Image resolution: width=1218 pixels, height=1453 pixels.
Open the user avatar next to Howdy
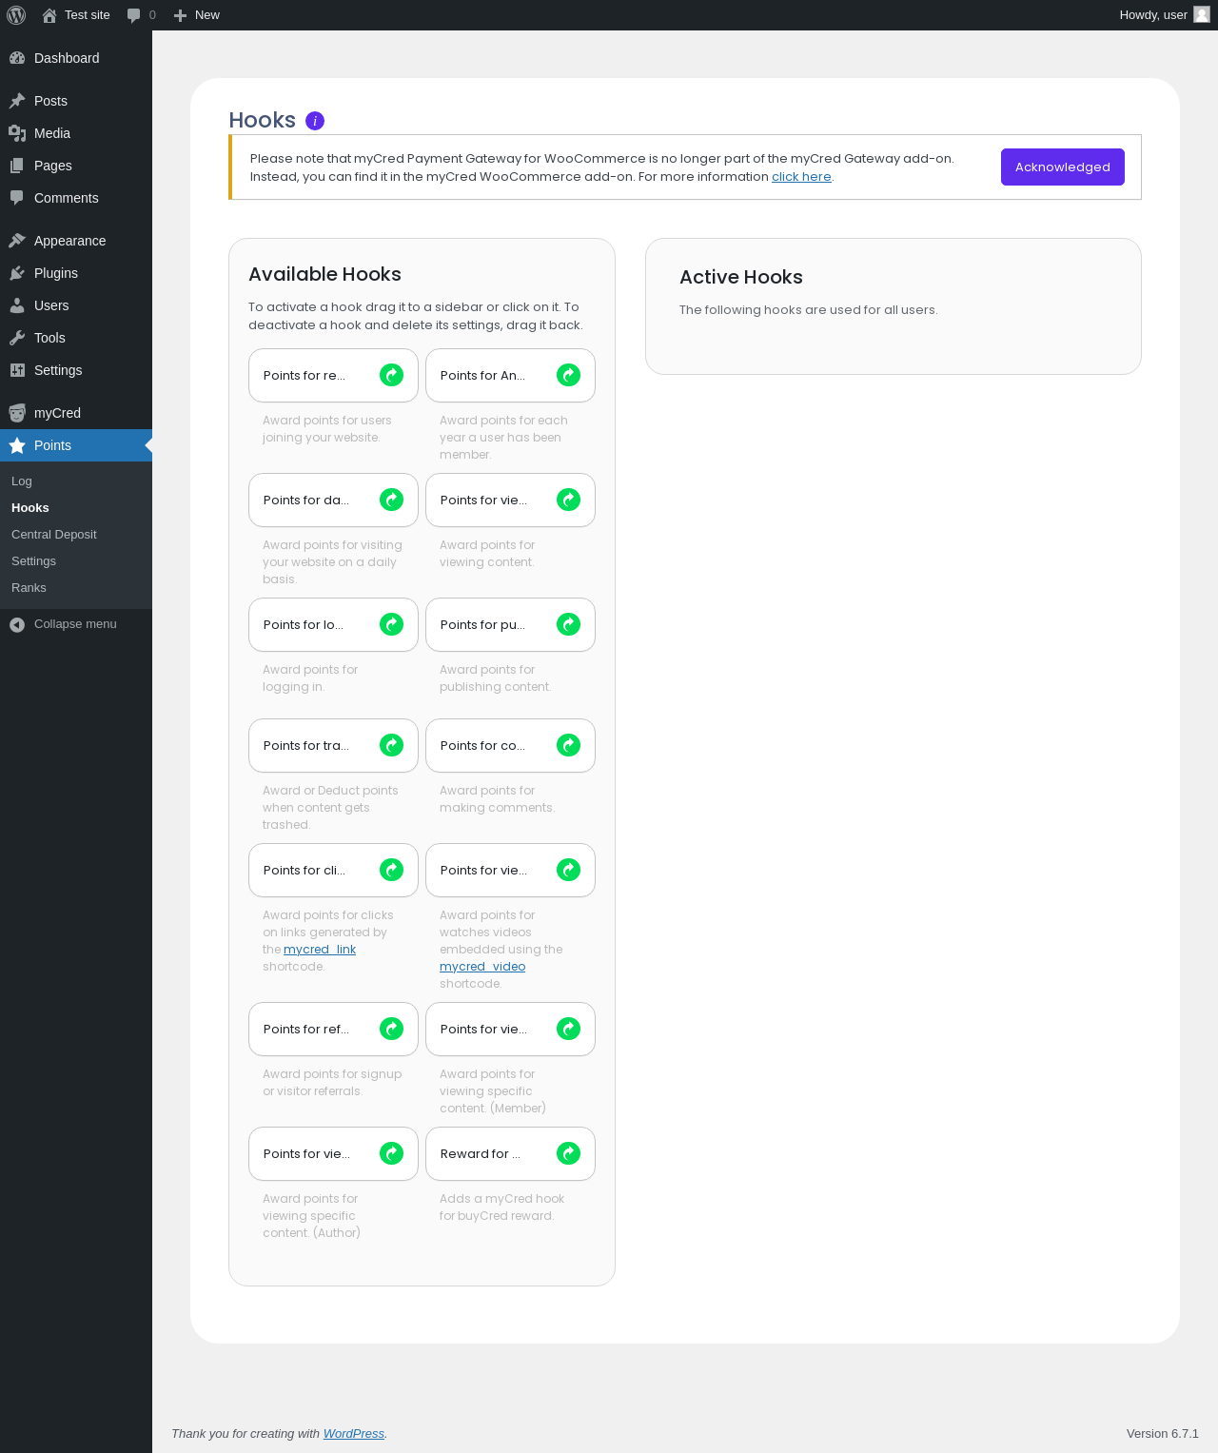tap(1202, 14)
